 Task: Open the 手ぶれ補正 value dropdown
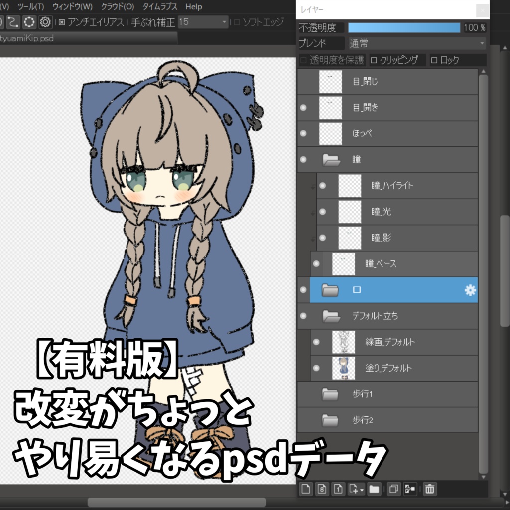click(225, 23)
